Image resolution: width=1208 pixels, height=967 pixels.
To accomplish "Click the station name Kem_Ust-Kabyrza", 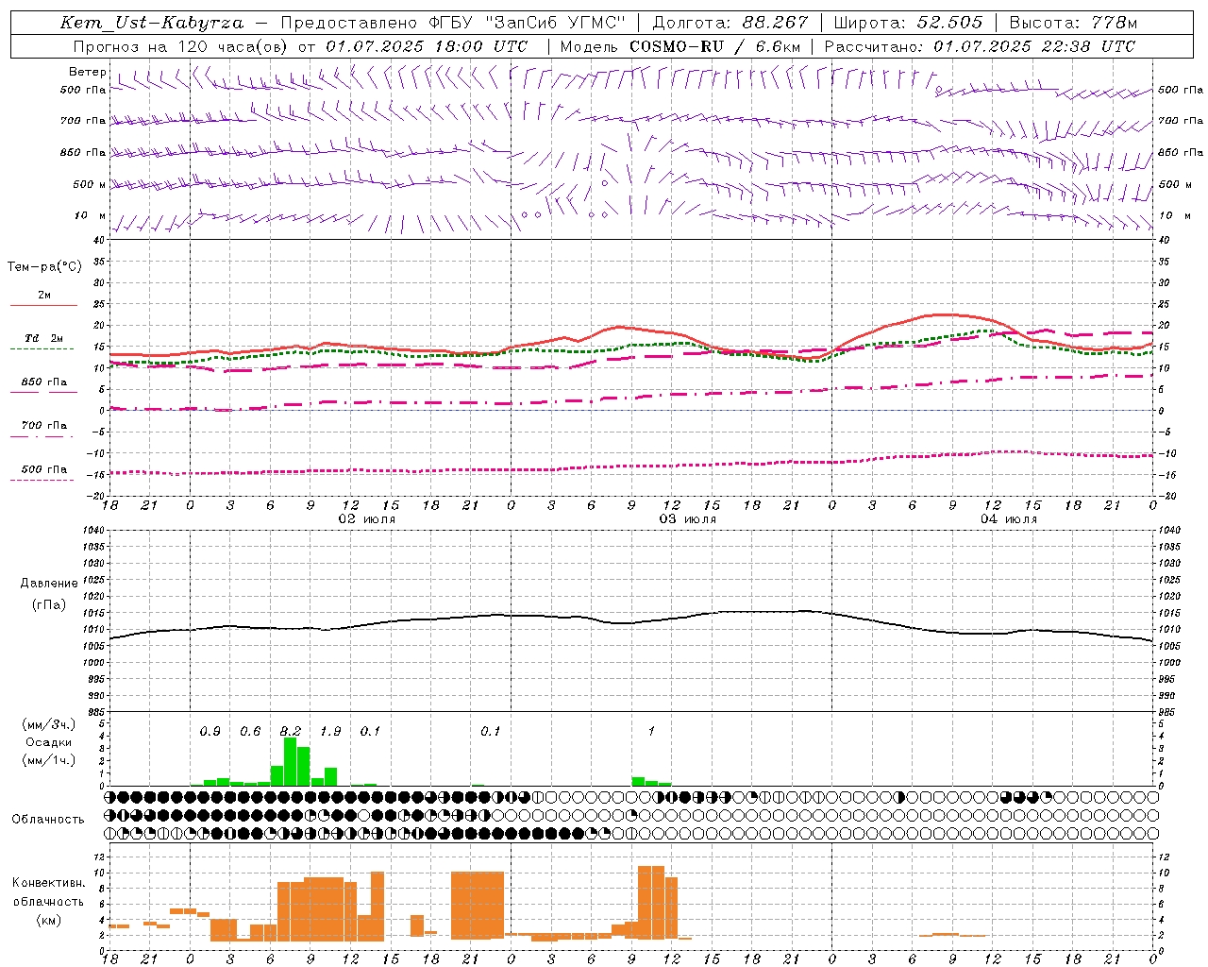I will [152, 23].
